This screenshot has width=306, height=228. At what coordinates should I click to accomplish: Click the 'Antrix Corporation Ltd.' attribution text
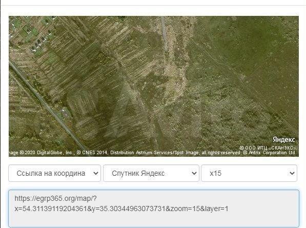(273, 153)
